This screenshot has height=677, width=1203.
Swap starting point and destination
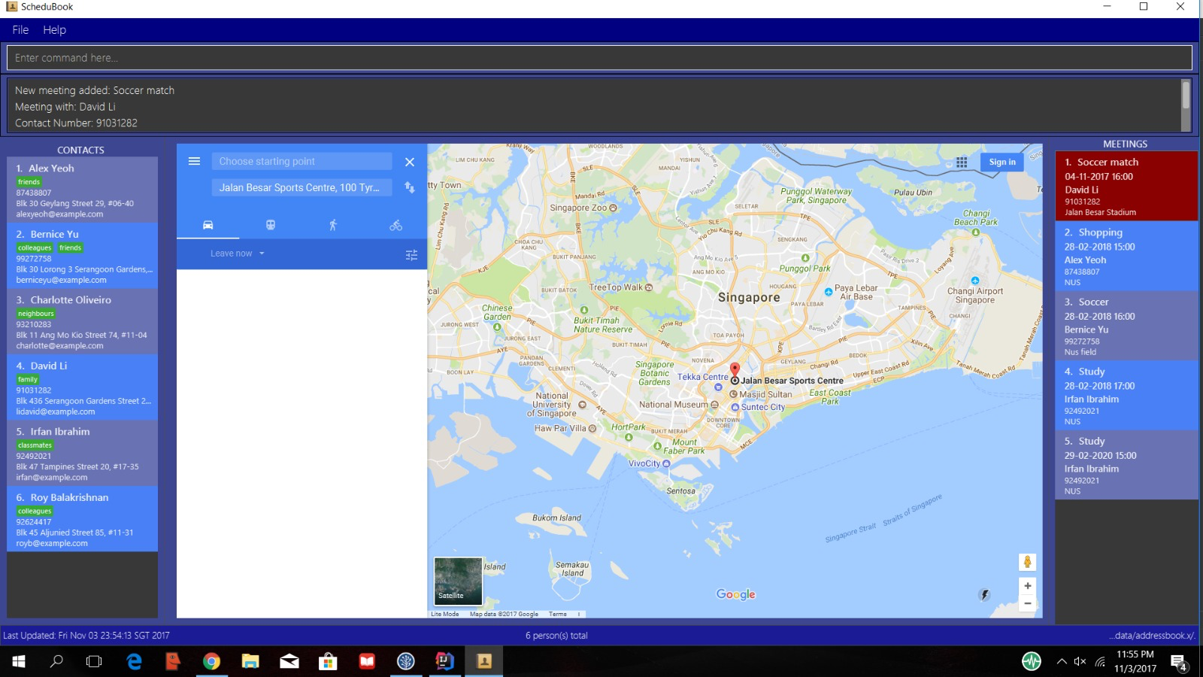410,187
